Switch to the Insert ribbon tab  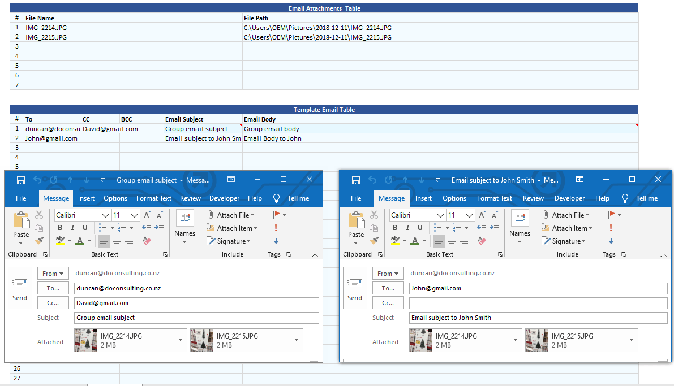tap(85, 198)
